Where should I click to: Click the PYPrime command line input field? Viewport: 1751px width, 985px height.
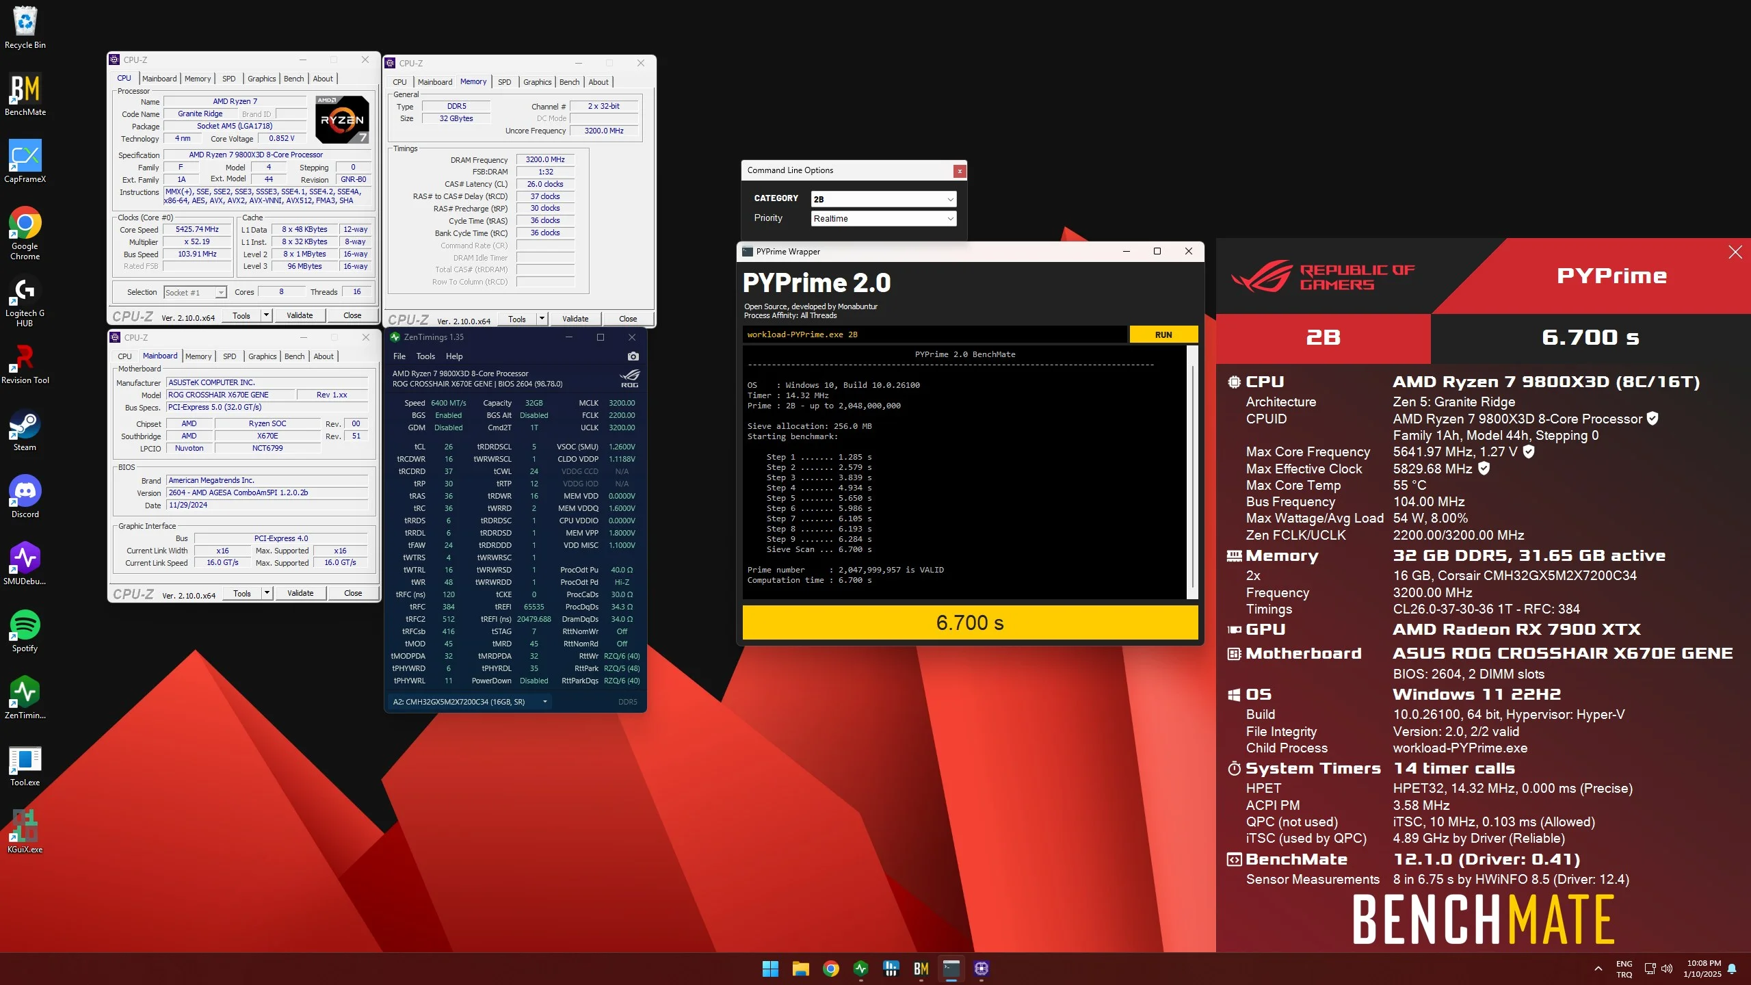click(x=934, y=334)
